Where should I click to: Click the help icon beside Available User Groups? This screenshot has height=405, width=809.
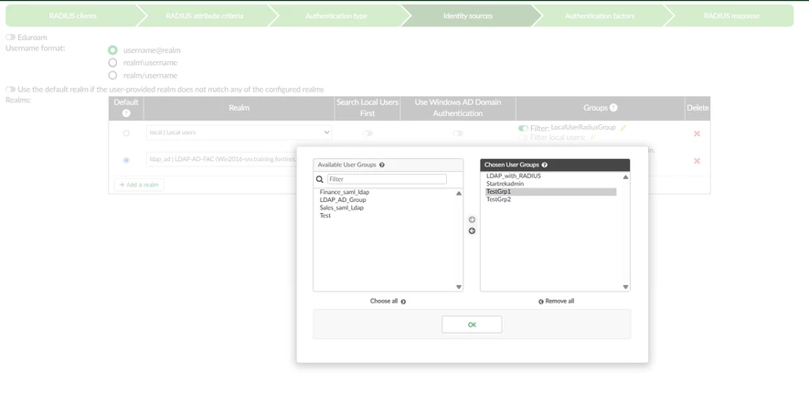(x=382, y=165)
